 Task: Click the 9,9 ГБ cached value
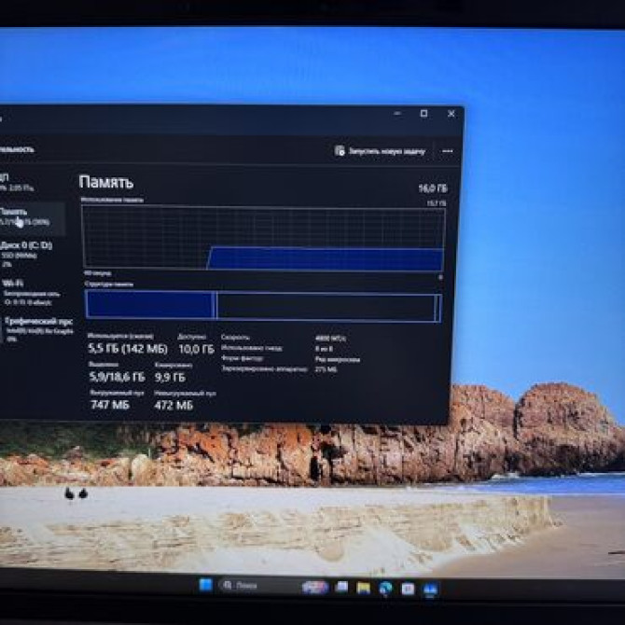click(170, 377)
